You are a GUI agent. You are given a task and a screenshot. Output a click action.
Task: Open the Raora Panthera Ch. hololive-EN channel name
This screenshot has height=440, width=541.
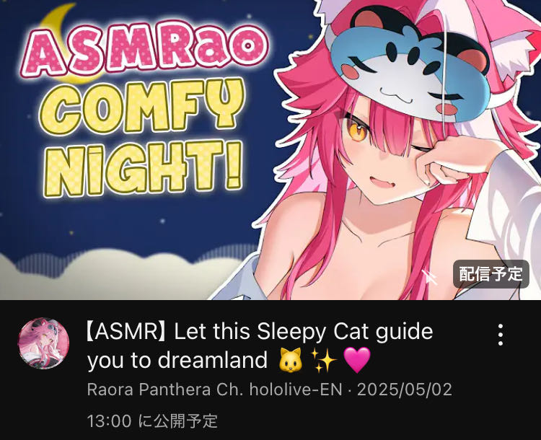214,390
